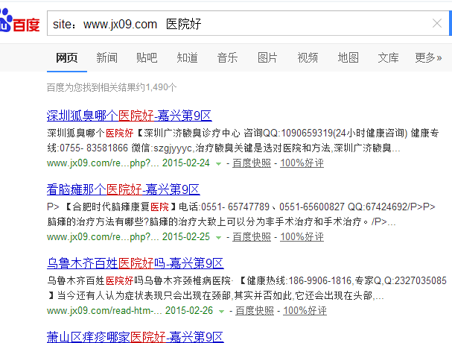The height and width of the screenshot is (343, 452).
Task: Expand the 更多» menu
Action: tap(428, 57)
